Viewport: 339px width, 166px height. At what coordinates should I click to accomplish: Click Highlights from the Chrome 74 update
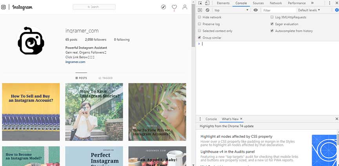[x=226, y=126]
